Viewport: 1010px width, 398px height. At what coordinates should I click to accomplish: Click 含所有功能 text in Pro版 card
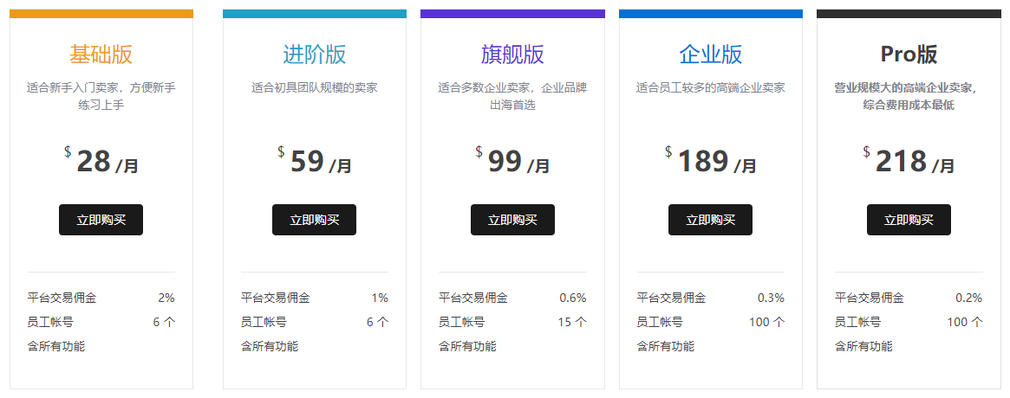click(x=863, y=346)
